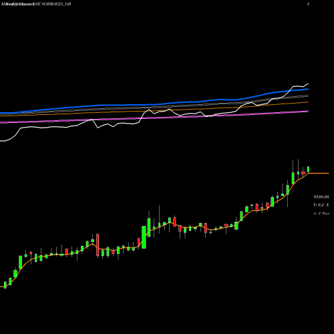Image resolution: width=334 pixels, height=334 pixels.
Task: Click the "V: 0.2 X" volume text
Action: click(x=321, y=205)
